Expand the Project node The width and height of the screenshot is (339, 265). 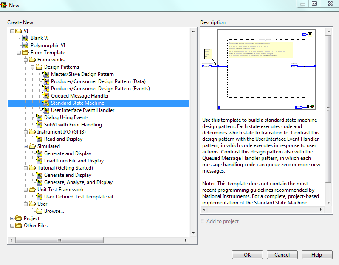coord(12,219)
